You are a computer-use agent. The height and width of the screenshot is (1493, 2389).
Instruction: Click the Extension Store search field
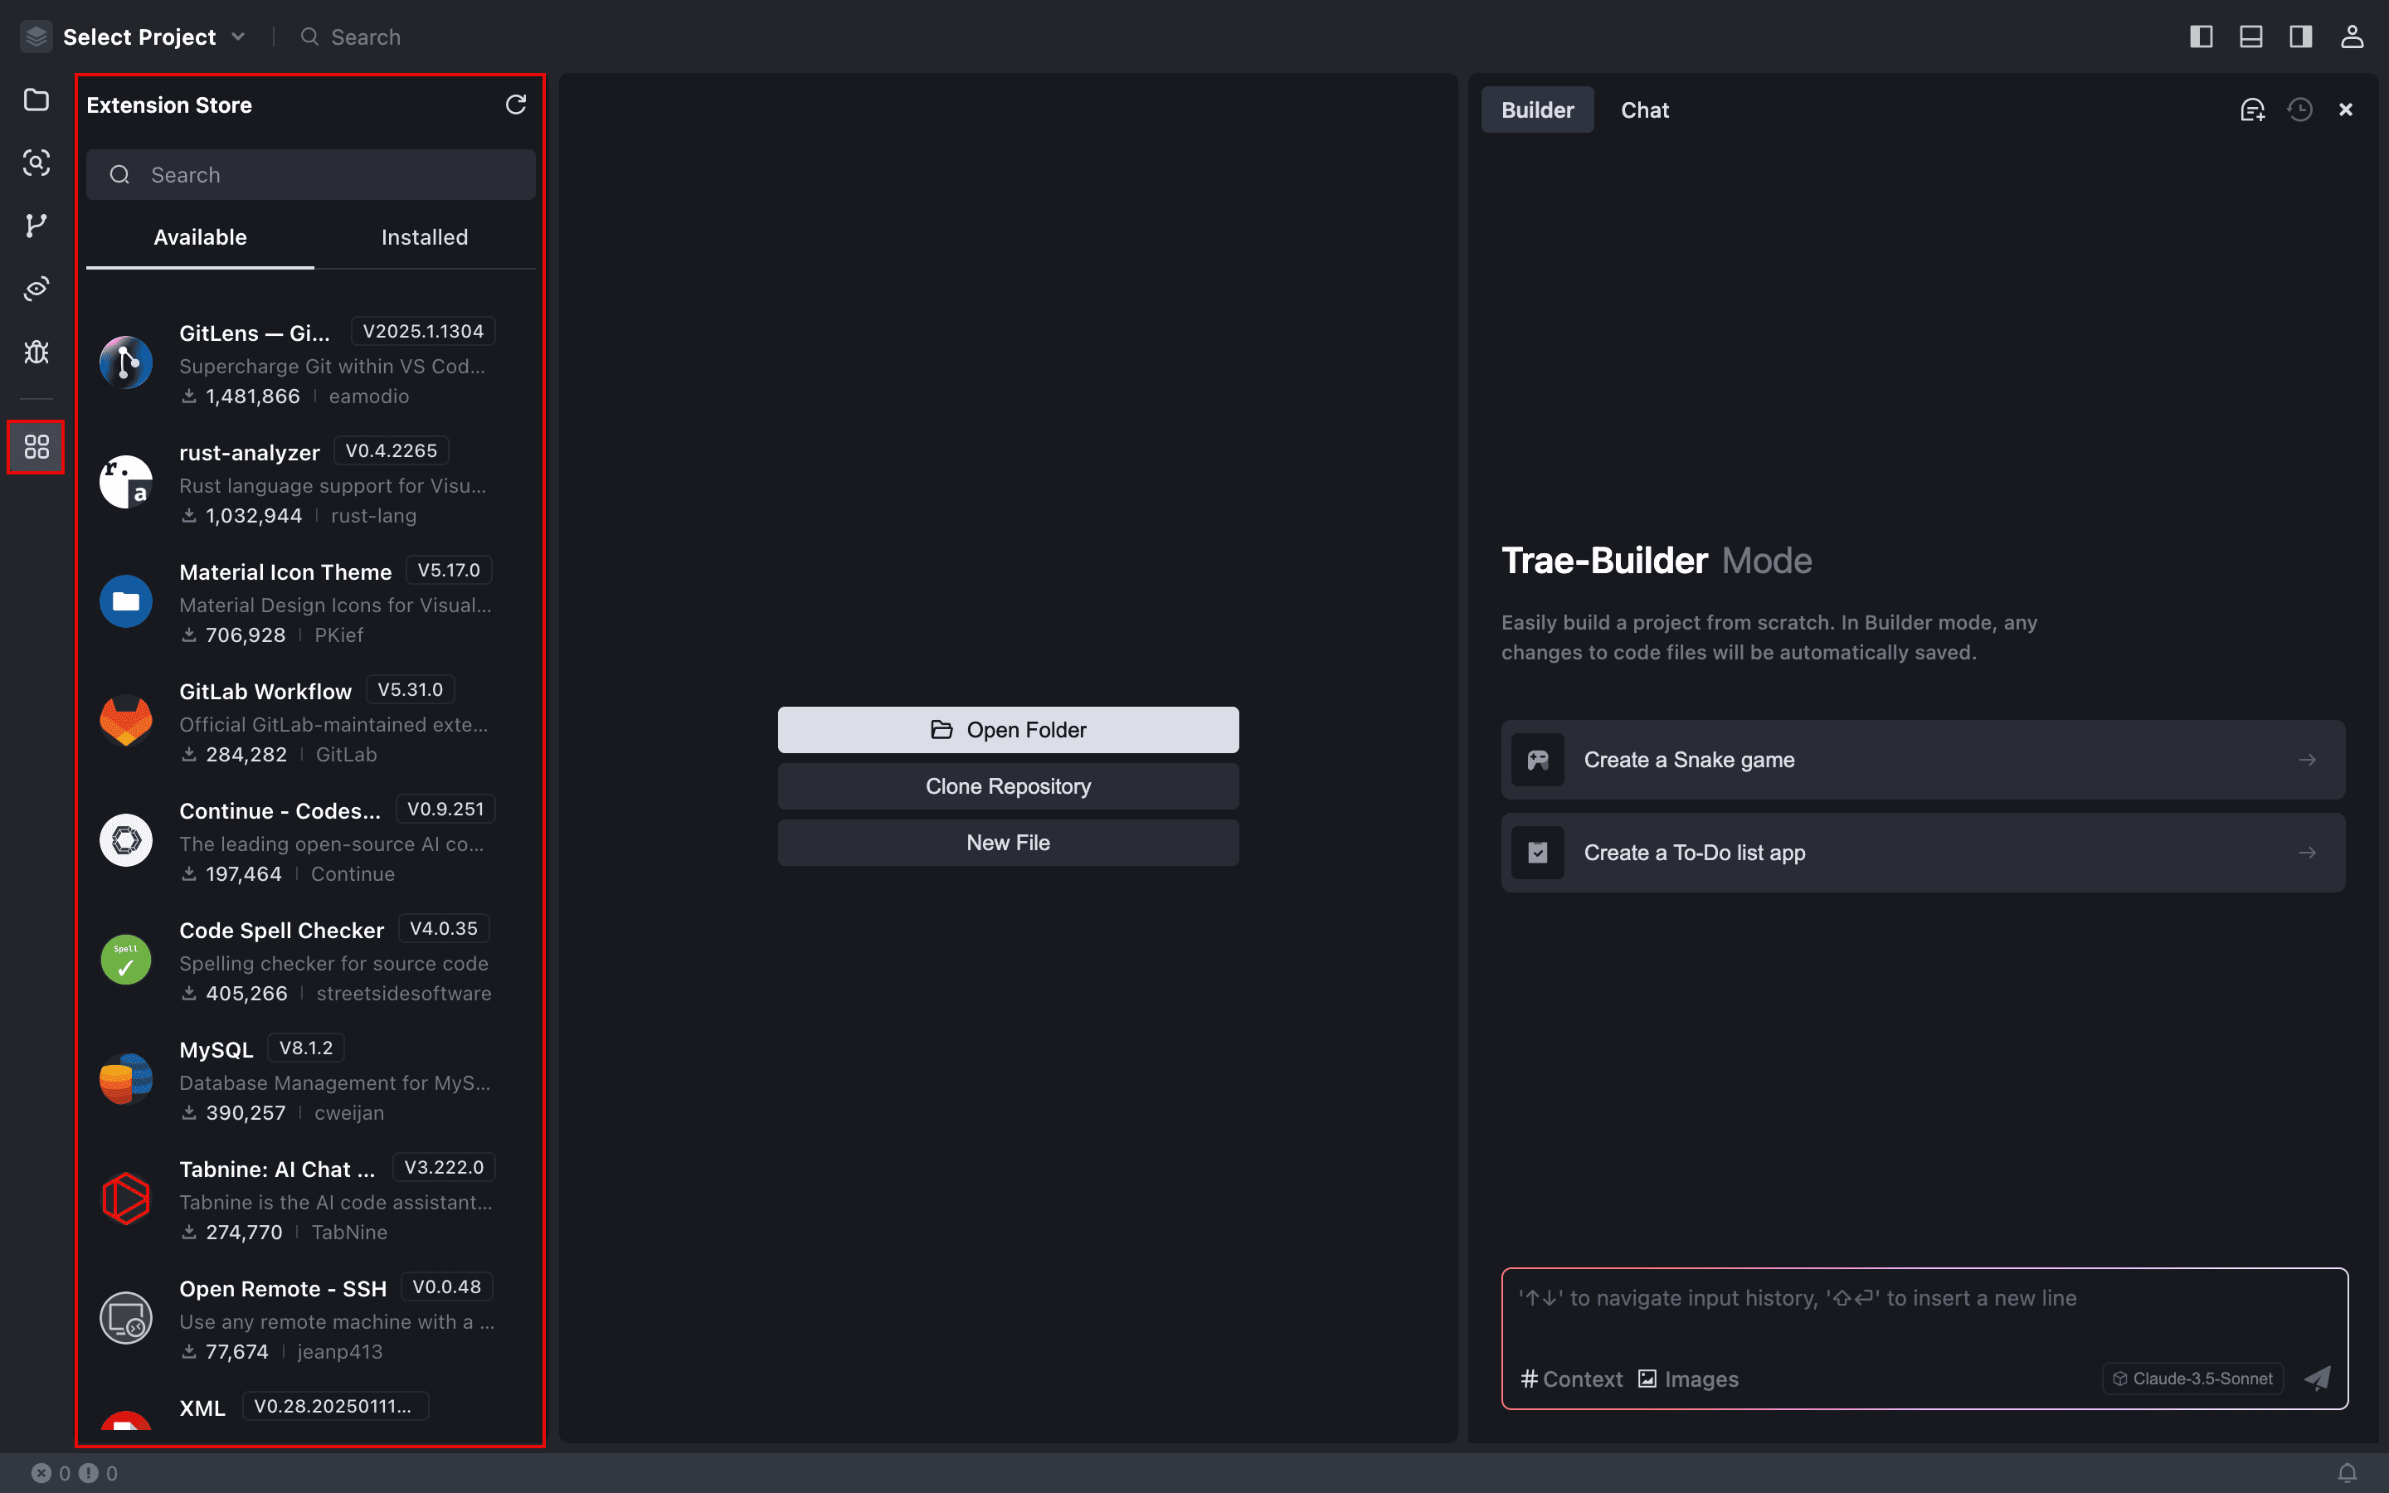(x=310, y=175)
